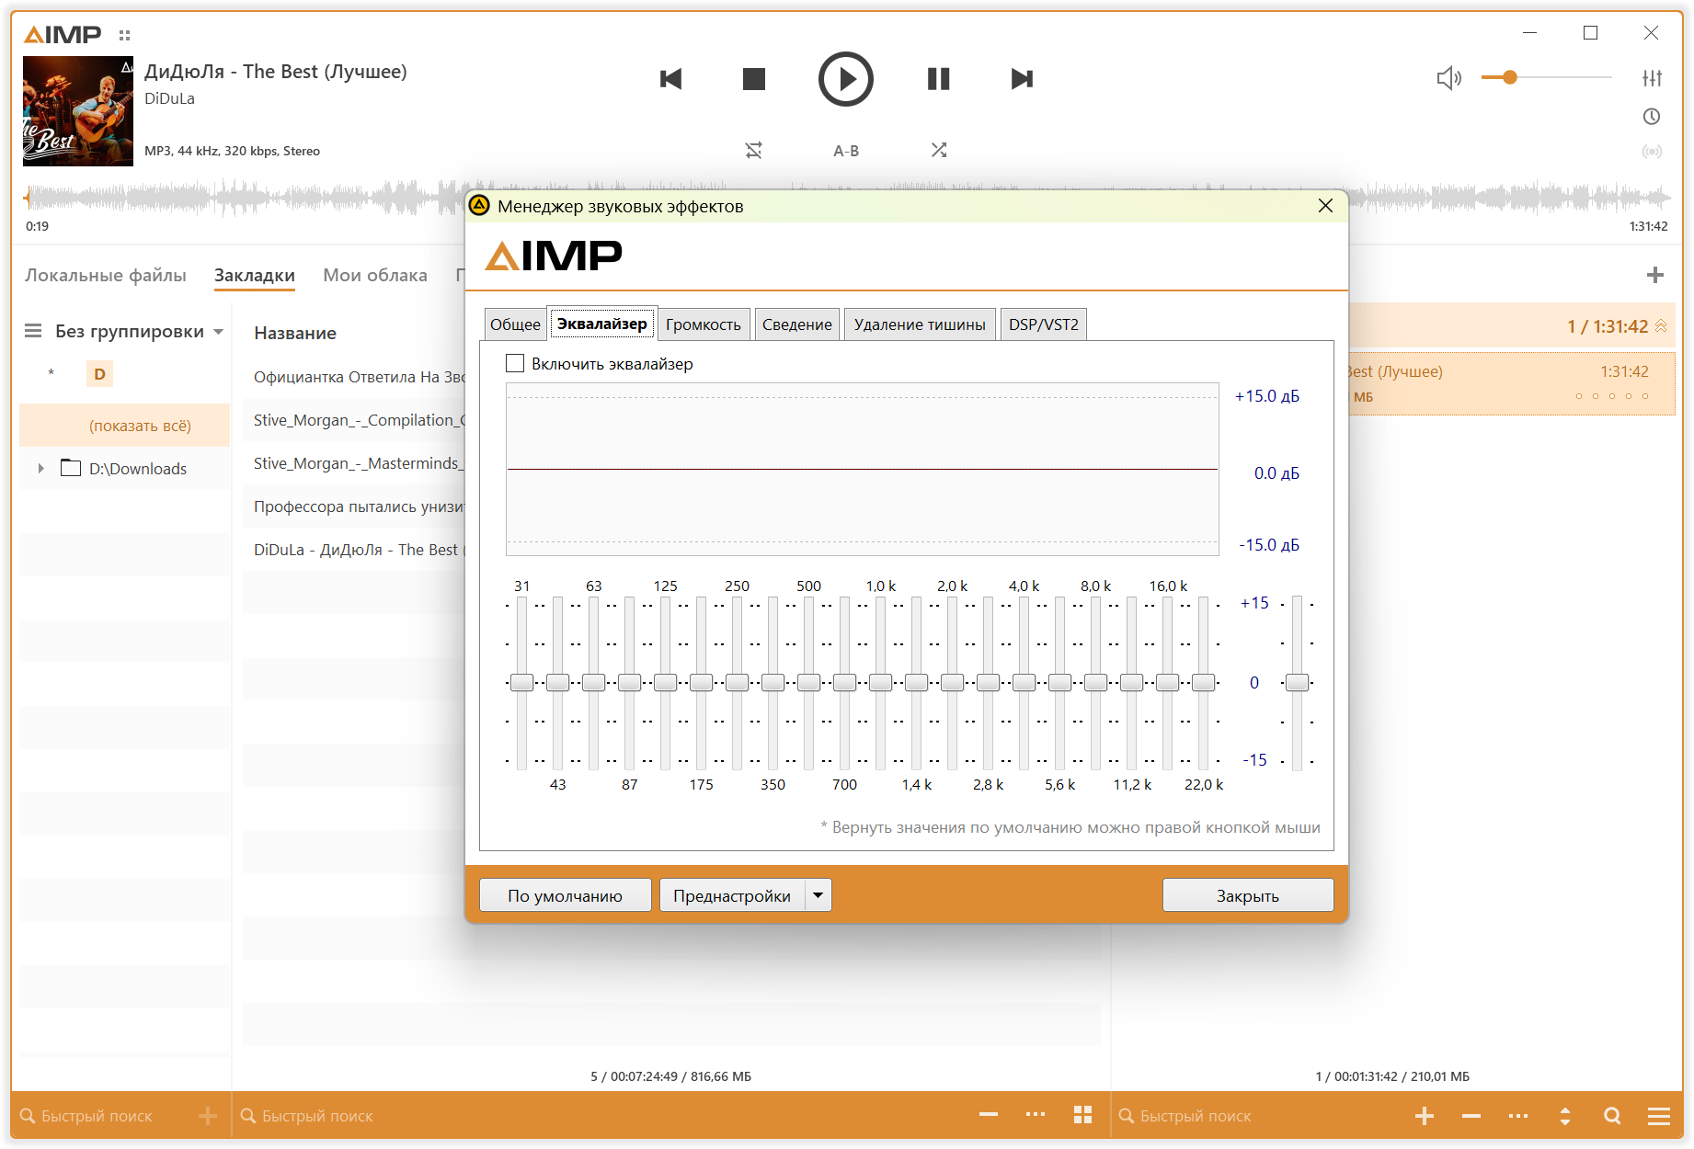
Task: Click the plus icon in left search bar
Action: coord(208,1116)
